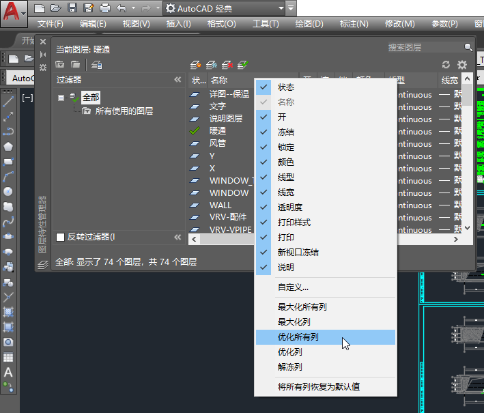This screenshot has width=484, height=413.
Task: Open the AutoCAD application menu button
Action: (x=14, y=13)
